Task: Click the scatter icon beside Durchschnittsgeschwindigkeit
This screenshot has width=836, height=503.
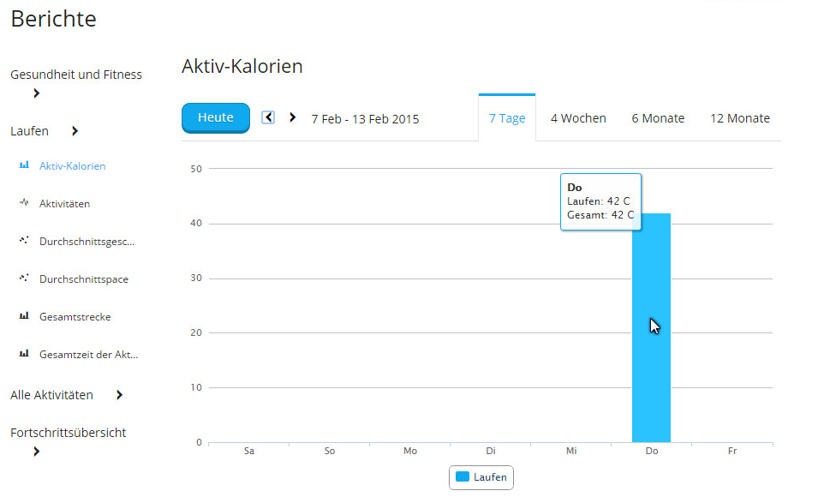Action: [x=24, y=241]
